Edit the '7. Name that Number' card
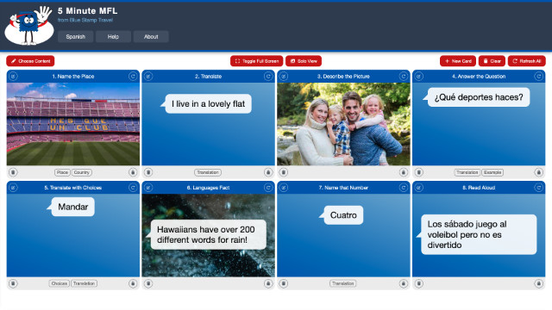Screen dimensions: 552x310 pos(284,188)
